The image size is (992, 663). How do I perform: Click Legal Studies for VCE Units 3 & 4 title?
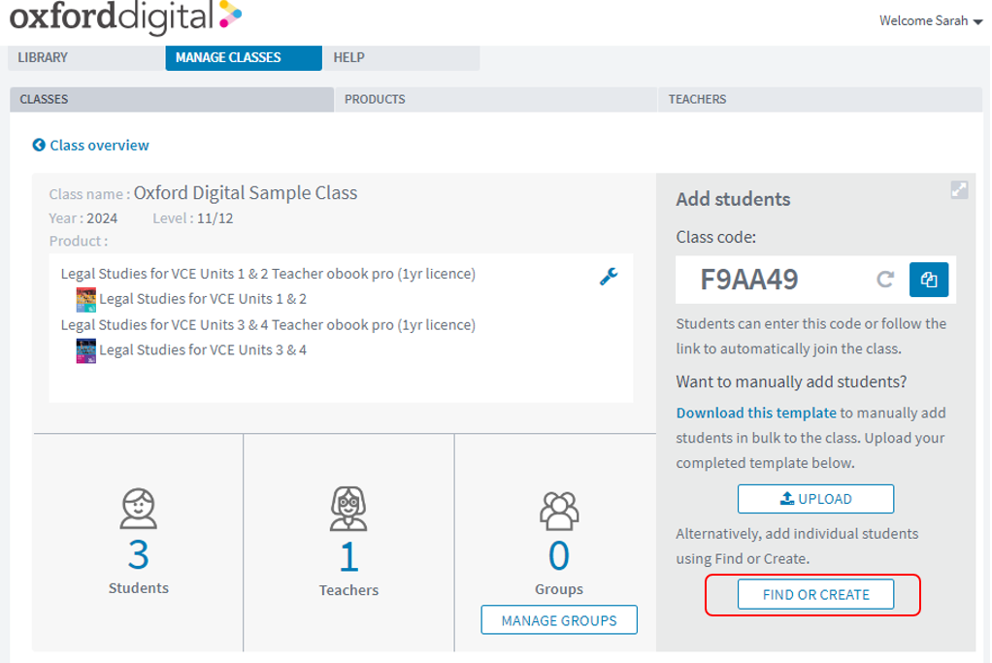click(203, 349)
